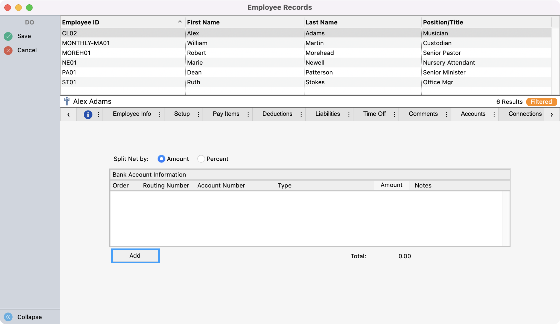Click the blue info icon tab
The width and height of the screenshot is (560, 324).
[88, 114]
